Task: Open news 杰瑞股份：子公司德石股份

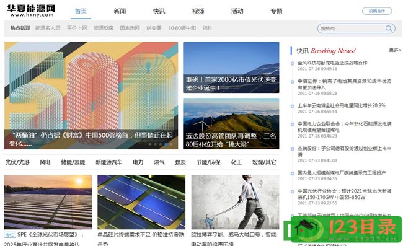Action: [x=344, y=151]
